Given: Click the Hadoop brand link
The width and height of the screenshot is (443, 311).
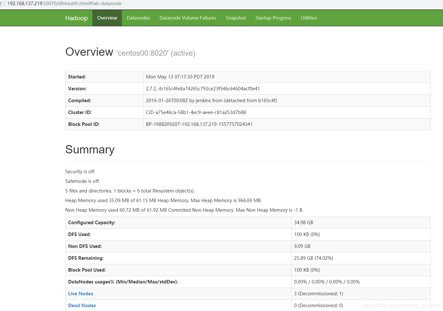Looking at the screenshot, I should tap(76, 18).
